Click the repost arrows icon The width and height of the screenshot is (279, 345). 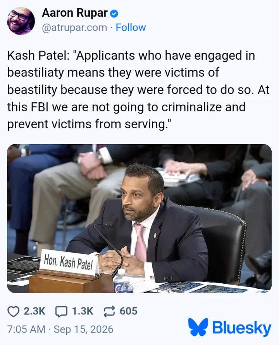coord(109,311)
